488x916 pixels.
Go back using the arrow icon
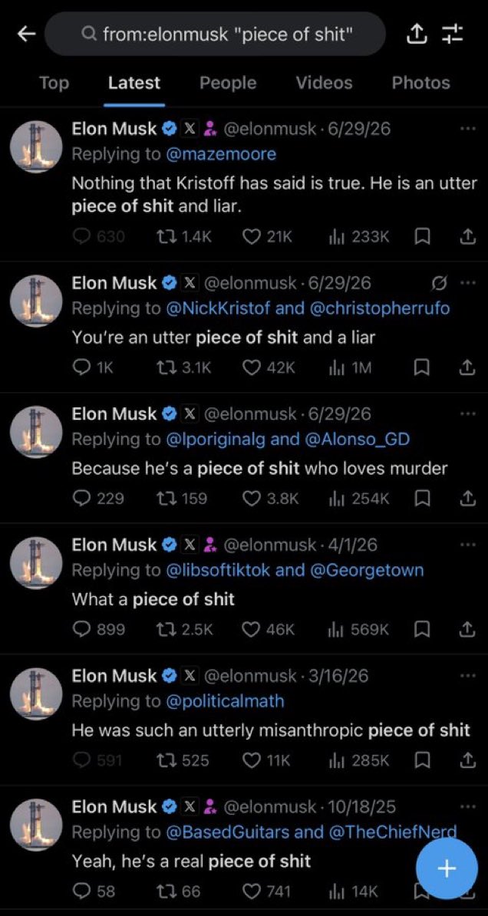coord(26,35)
